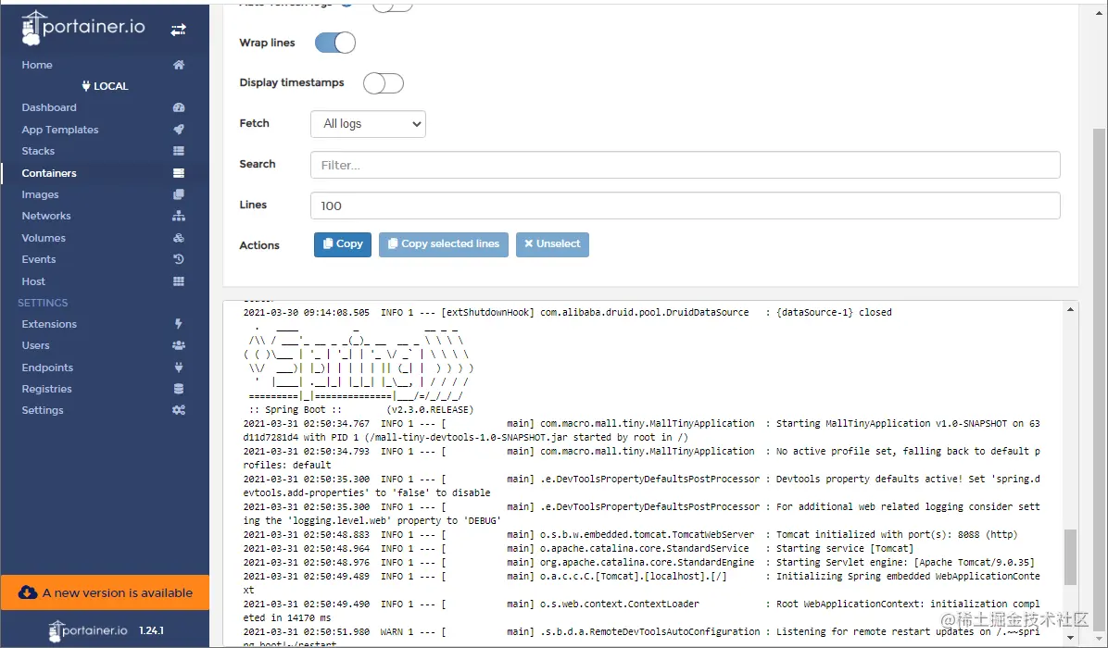Click the LOCAL endpoint plug icon
Viewport: 1108px width, 648px height.
click(x=86, y=86)
